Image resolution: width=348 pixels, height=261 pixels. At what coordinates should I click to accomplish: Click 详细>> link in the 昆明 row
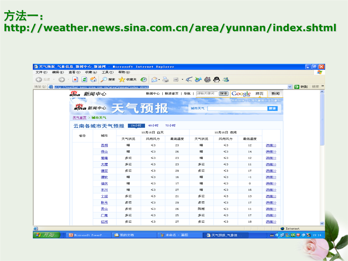pyautogui.click(x=271, y=145)
